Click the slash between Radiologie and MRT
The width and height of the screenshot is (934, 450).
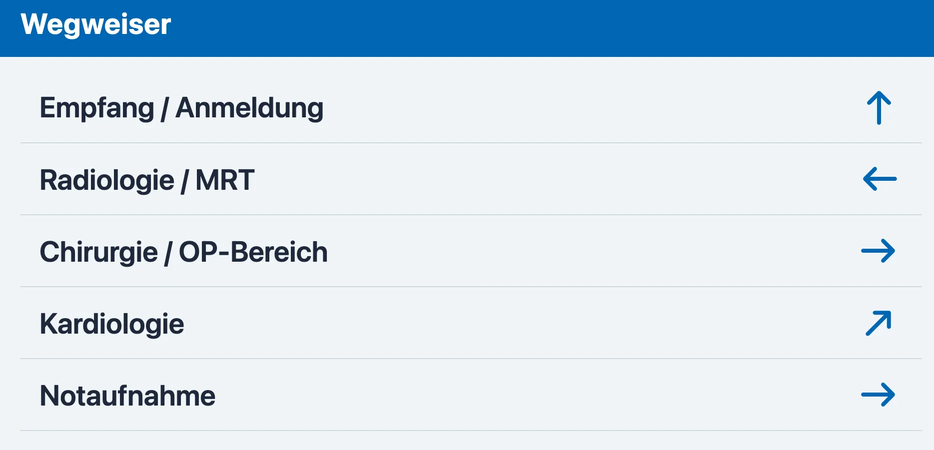coord(185,180)
